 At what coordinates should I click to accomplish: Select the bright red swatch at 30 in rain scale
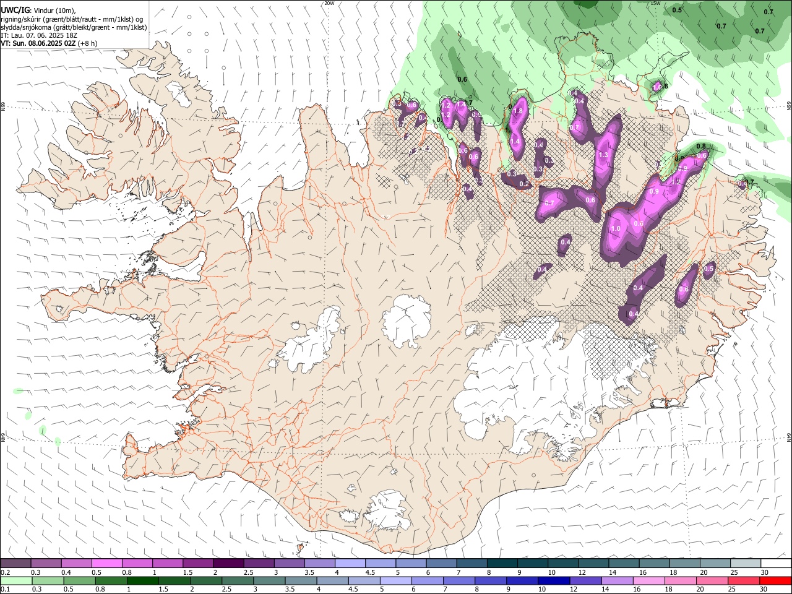click(x=775, y=580)
